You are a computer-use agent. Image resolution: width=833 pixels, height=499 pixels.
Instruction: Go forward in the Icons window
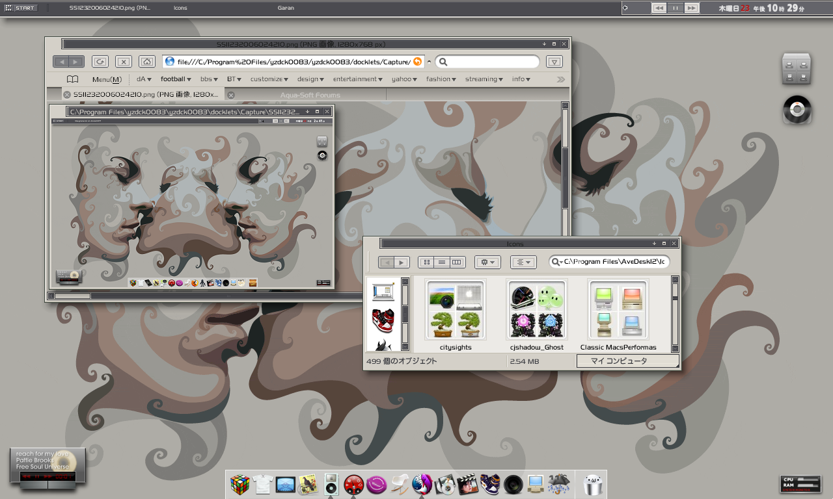(402, 262)
